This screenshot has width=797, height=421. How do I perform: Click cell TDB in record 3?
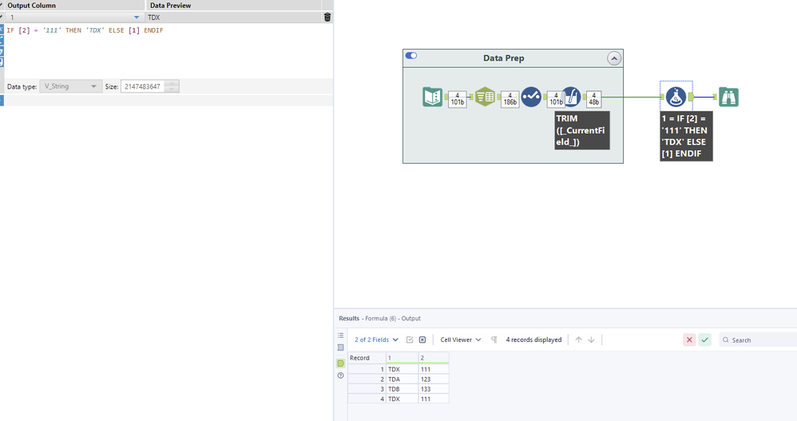(x=402, y=389)
